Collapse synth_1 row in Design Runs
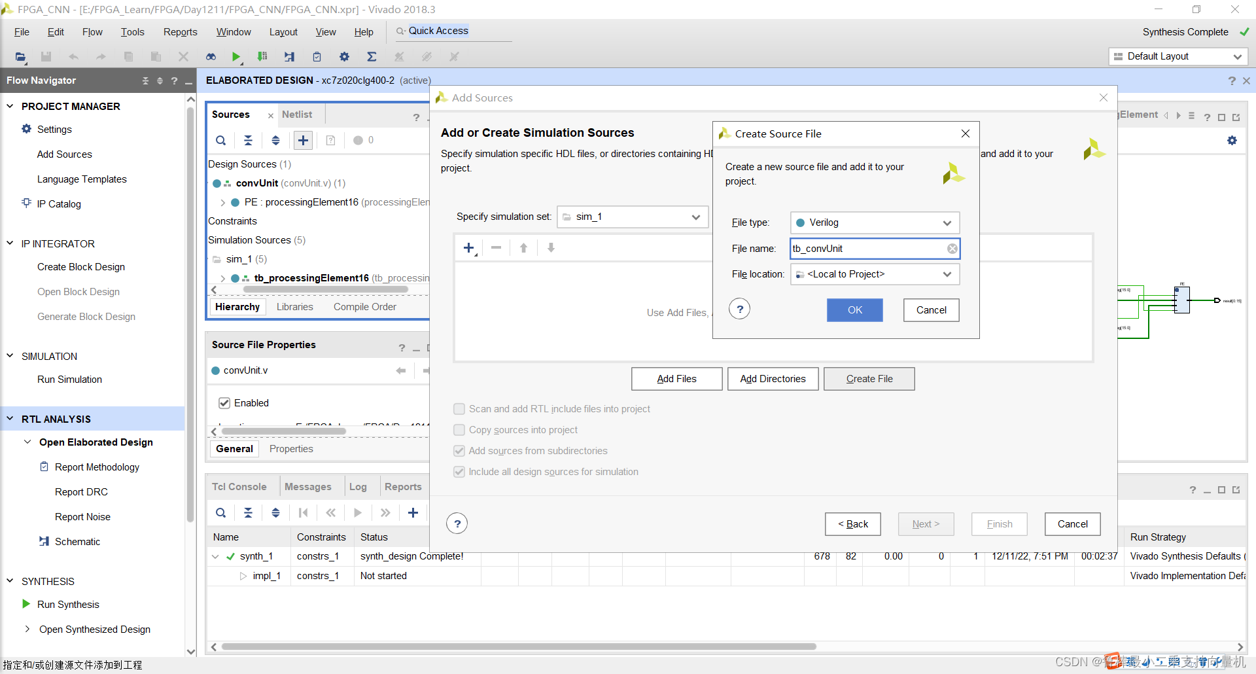 coord(215,557)
